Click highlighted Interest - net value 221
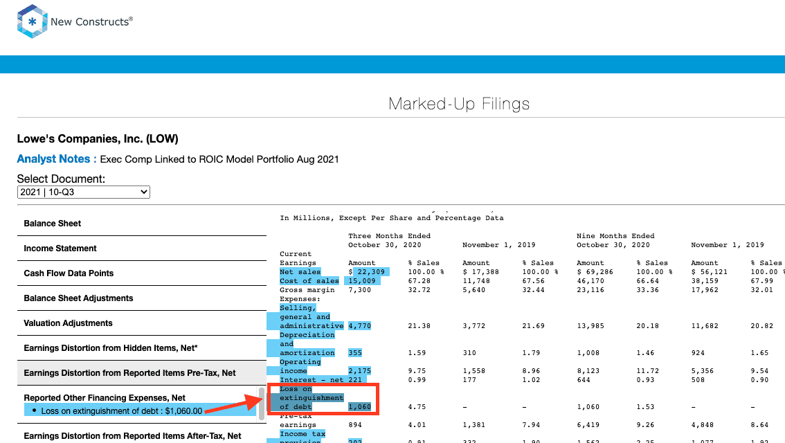Image resolution: width=785 pixels, height=443 pixels. [355, 380]
